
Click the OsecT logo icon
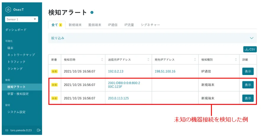(x=8, y=10)
